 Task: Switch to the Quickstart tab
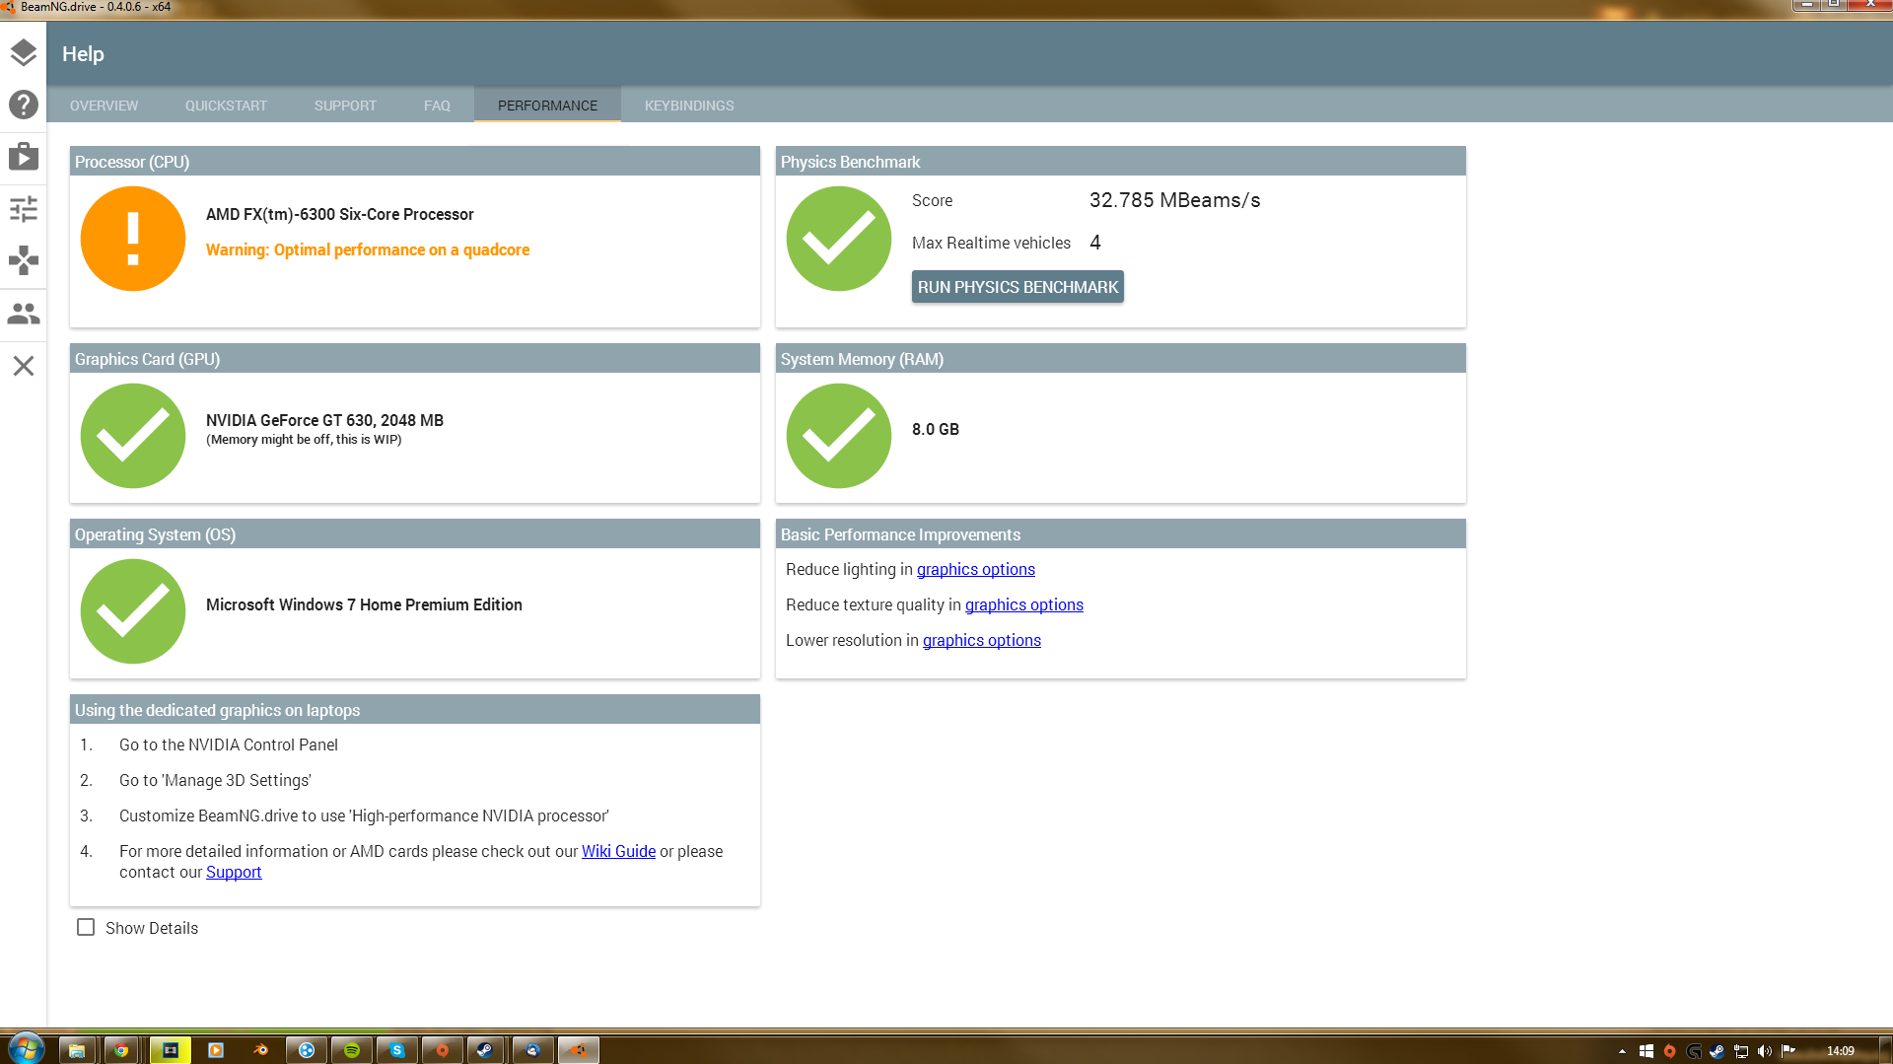pos(226,106)
